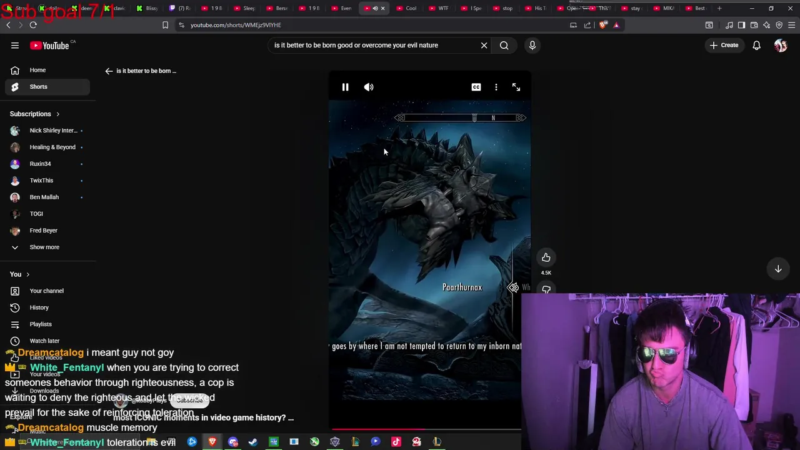The height and width of the screenshot is (450, 800).
Task: Open Playlists in sidebar
Action: click(47, 324)
